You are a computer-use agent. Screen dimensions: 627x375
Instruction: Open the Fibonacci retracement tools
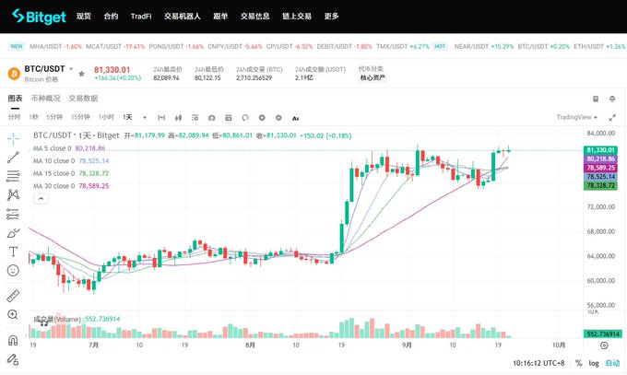pyautogui.click(x=13, y=176)
